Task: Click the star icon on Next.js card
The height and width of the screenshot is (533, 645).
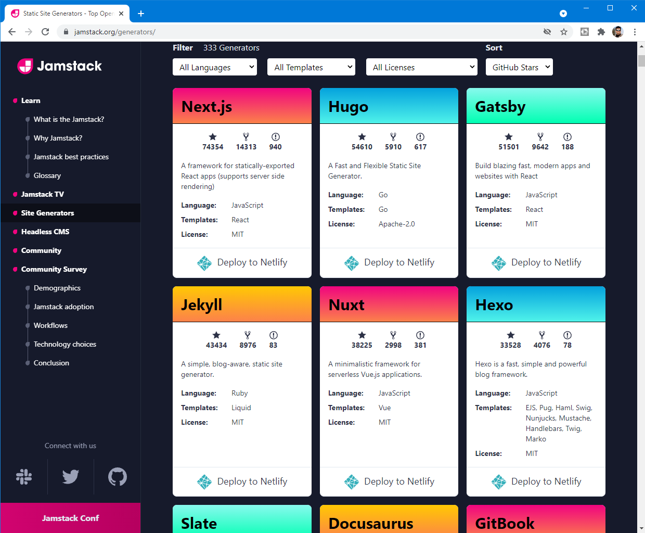Action: click(x=213, y=137)
